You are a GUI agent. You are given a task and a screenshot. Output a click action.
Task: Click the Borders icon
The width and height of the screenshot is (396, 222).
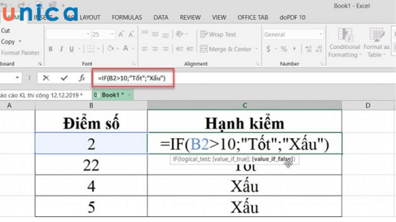pyautogui.click(x=91, y=48)
